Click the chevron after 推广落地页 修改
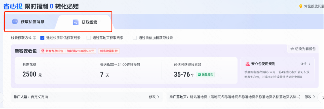 pos(314,97)
